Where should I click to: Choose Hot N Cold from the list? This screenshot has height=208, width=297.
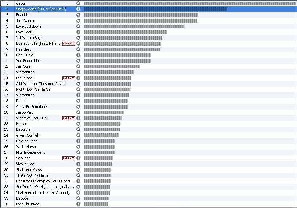click(25, 55)
